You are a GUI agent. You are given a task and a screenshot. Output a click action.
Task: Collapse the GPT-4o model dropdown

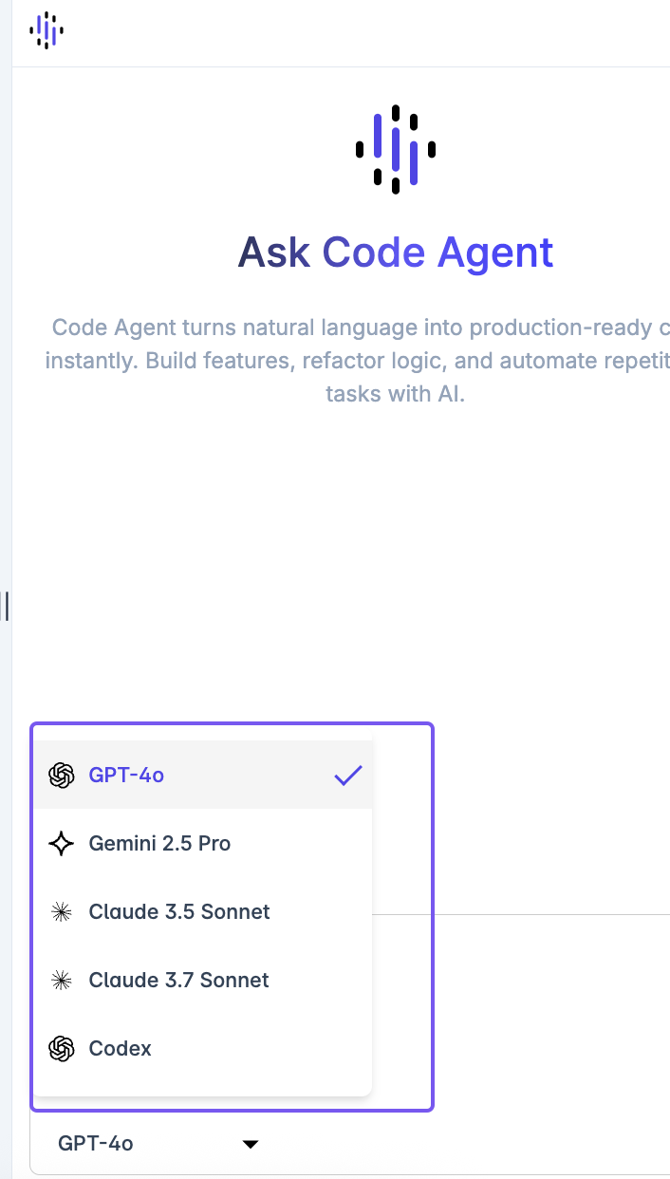157,1144
